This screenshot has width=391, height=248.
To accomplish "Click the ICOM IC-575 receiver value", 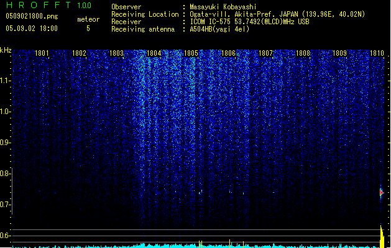I will tap(250, 22).
